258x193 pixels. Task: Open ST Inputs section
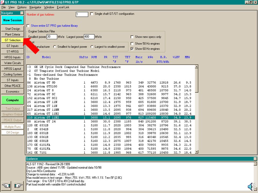pyautogui.click(x=13, y=80)
